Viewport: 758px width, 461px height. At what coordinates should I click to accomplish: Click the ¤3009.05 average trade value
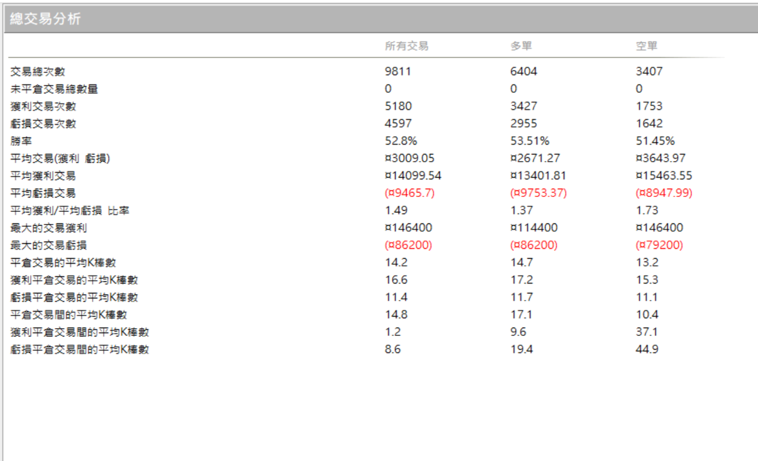410,159
